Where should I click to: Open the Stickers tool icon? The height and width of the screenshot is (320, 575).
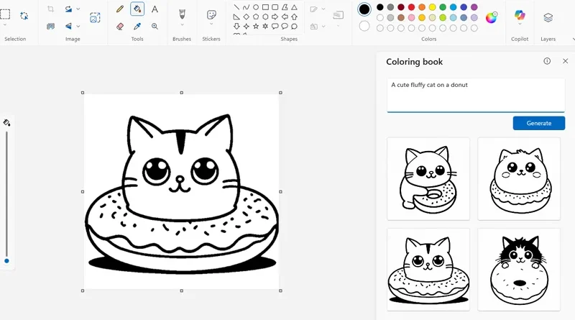(211, 14)
